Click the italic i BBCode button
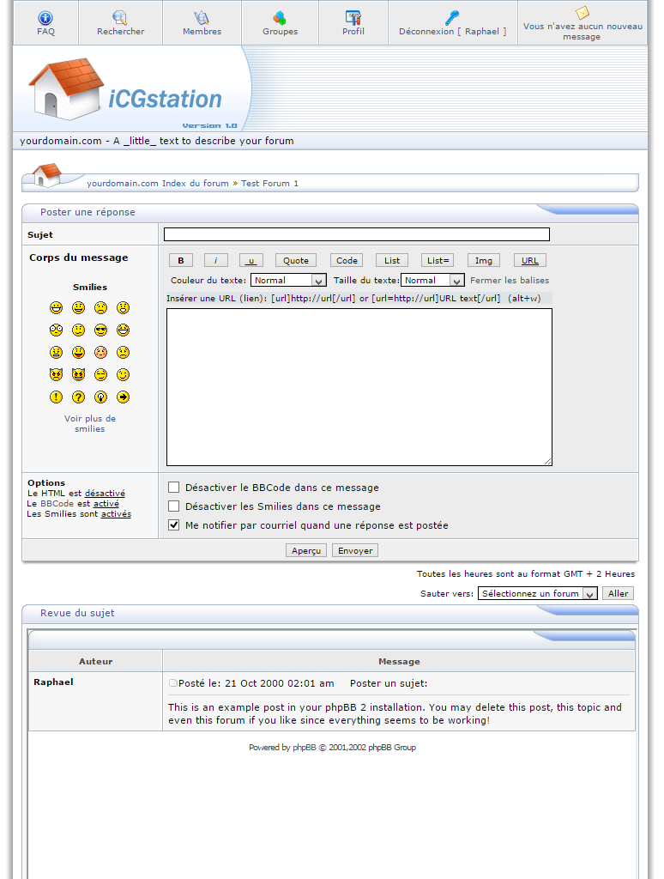This screenshot has width=664, height=879. [x=215, y=261]
